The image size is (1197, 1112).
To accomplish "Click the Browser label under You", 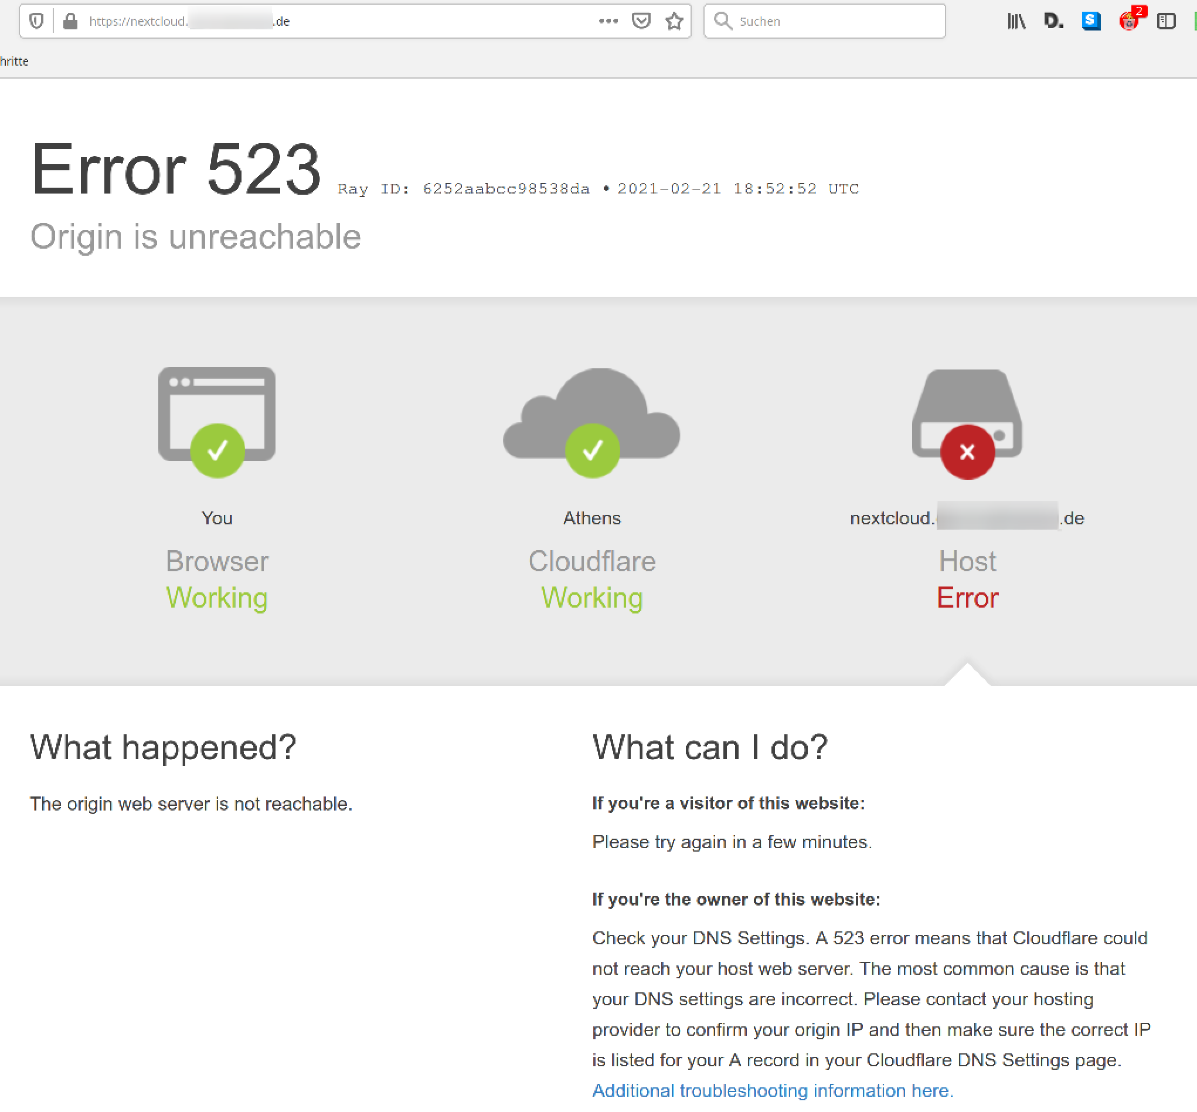I will (x=217, y=561).
